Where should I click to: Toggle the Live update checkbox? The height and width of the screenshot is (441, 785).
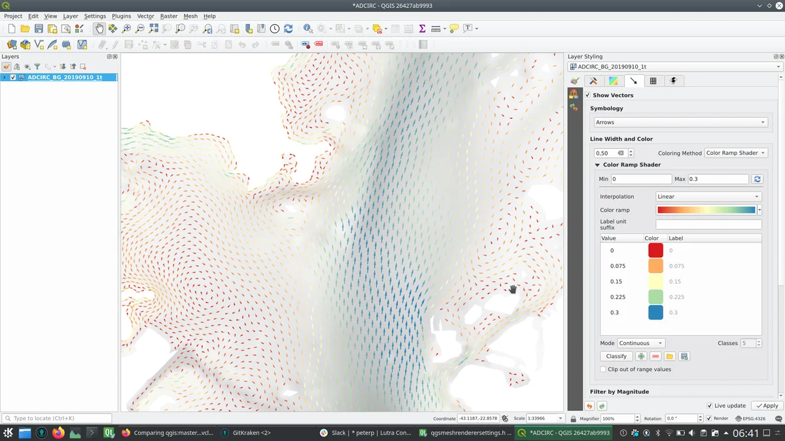(710, 406)
